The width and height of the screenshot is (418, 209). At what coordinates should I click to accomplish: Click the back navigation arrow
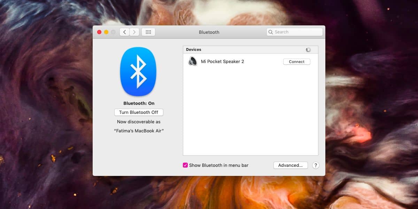pos(124,32)
